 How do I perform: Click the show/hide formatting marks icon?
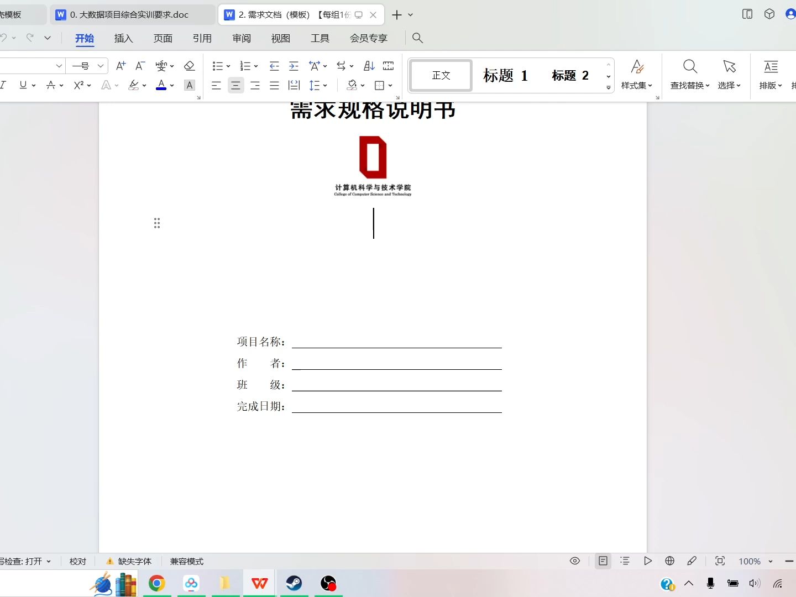[x=389, y=66]
